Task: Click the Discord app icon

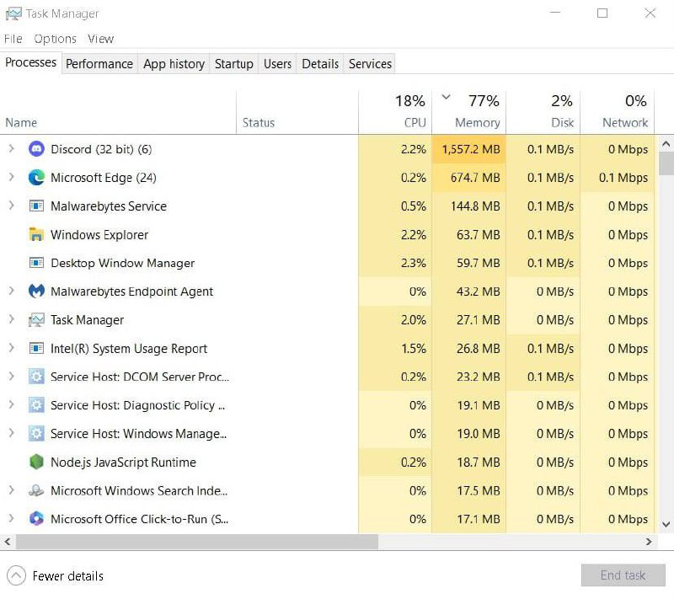Action: (x=36, y=149)
